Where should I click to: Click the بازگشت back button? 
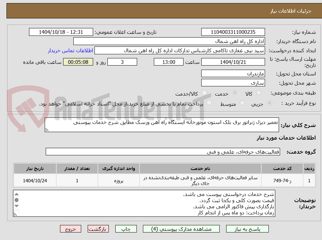[98, 229]
